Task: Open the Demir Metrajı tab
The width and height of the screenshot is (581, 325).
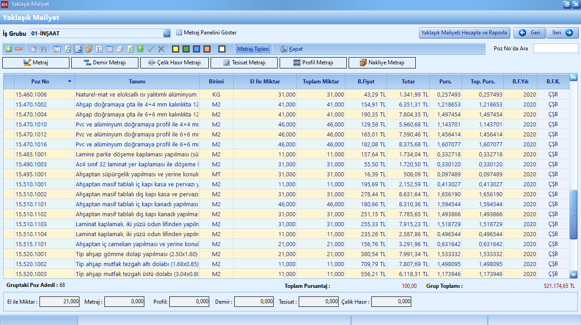Action: point(105,63)
